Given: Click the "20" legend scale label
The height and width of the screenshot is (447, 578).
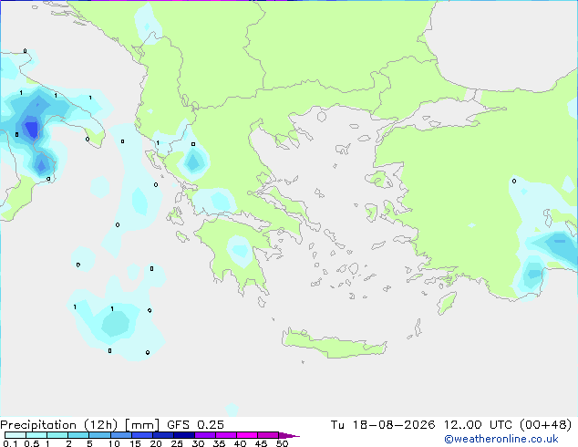Looking at the screenshot, I should [x=156, y=443].
